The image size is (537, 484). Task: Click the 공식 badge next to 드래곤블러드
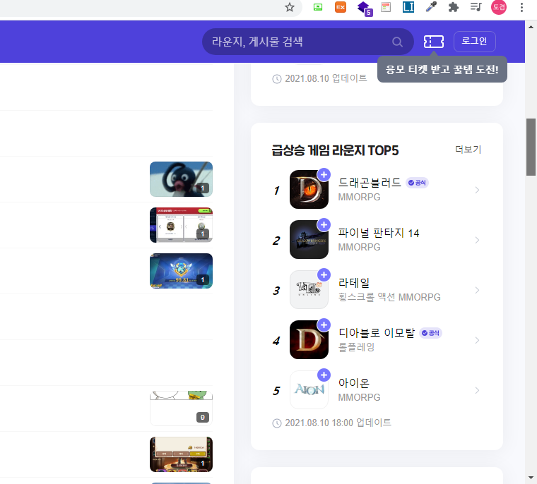pyautogui.click(x=417, y=183)
